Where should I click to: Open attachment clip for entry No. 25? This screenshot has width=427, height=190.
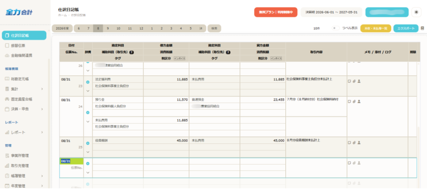(354, 143)
